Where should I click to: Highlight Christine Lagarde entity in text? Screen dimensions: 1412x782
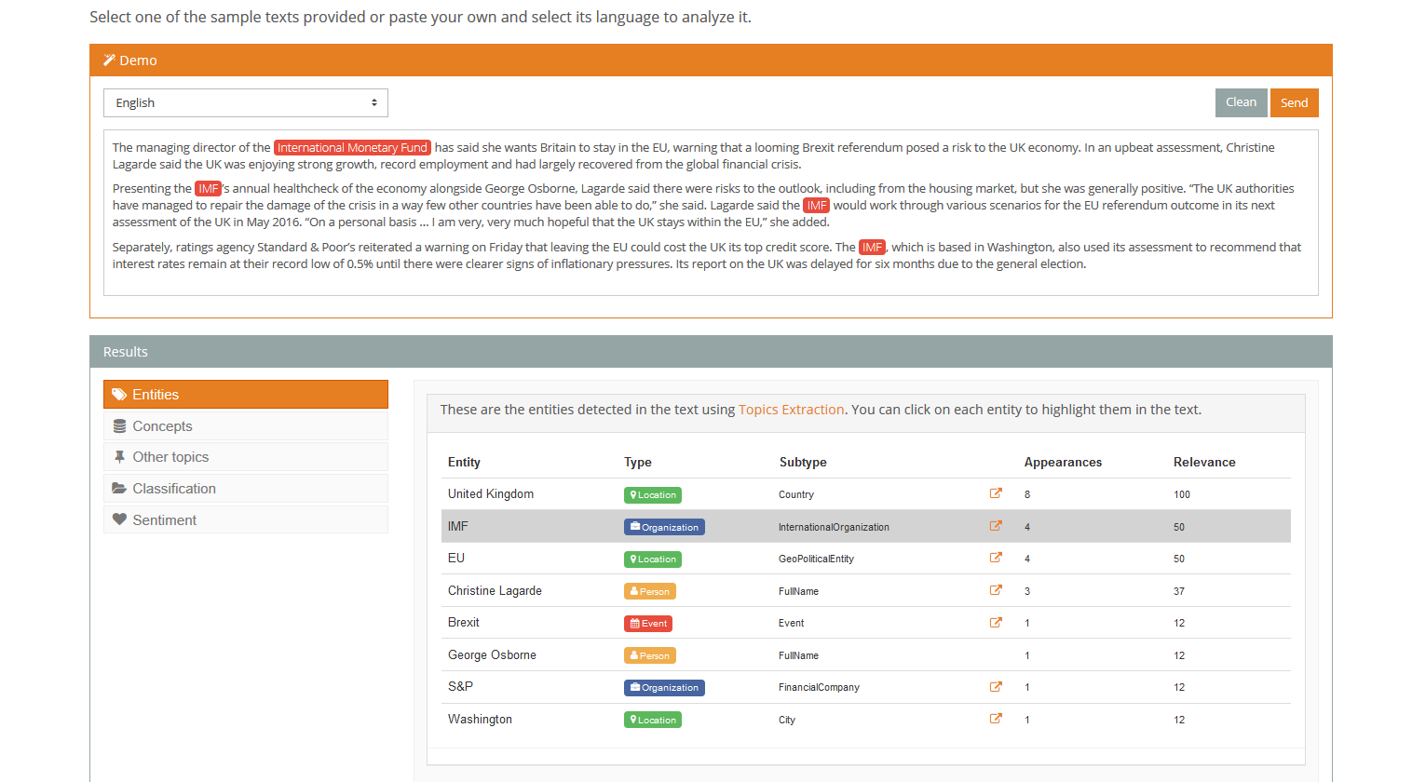click(x=495, y=591)
